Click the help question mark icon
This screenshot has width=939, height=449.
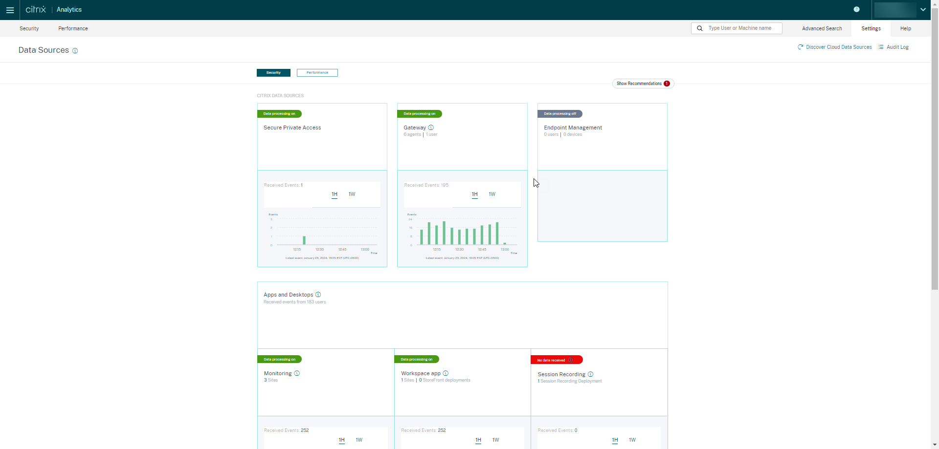coord(856,9)
